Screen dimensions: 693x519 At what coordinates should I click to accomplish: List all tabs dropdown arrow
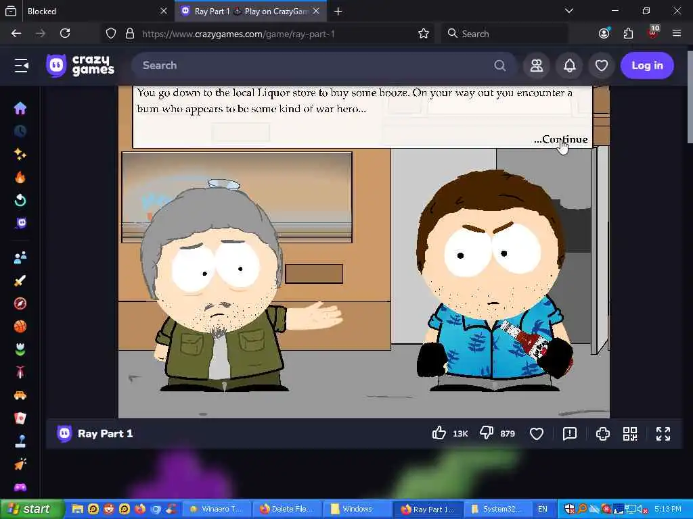click(x=568, y=11)
